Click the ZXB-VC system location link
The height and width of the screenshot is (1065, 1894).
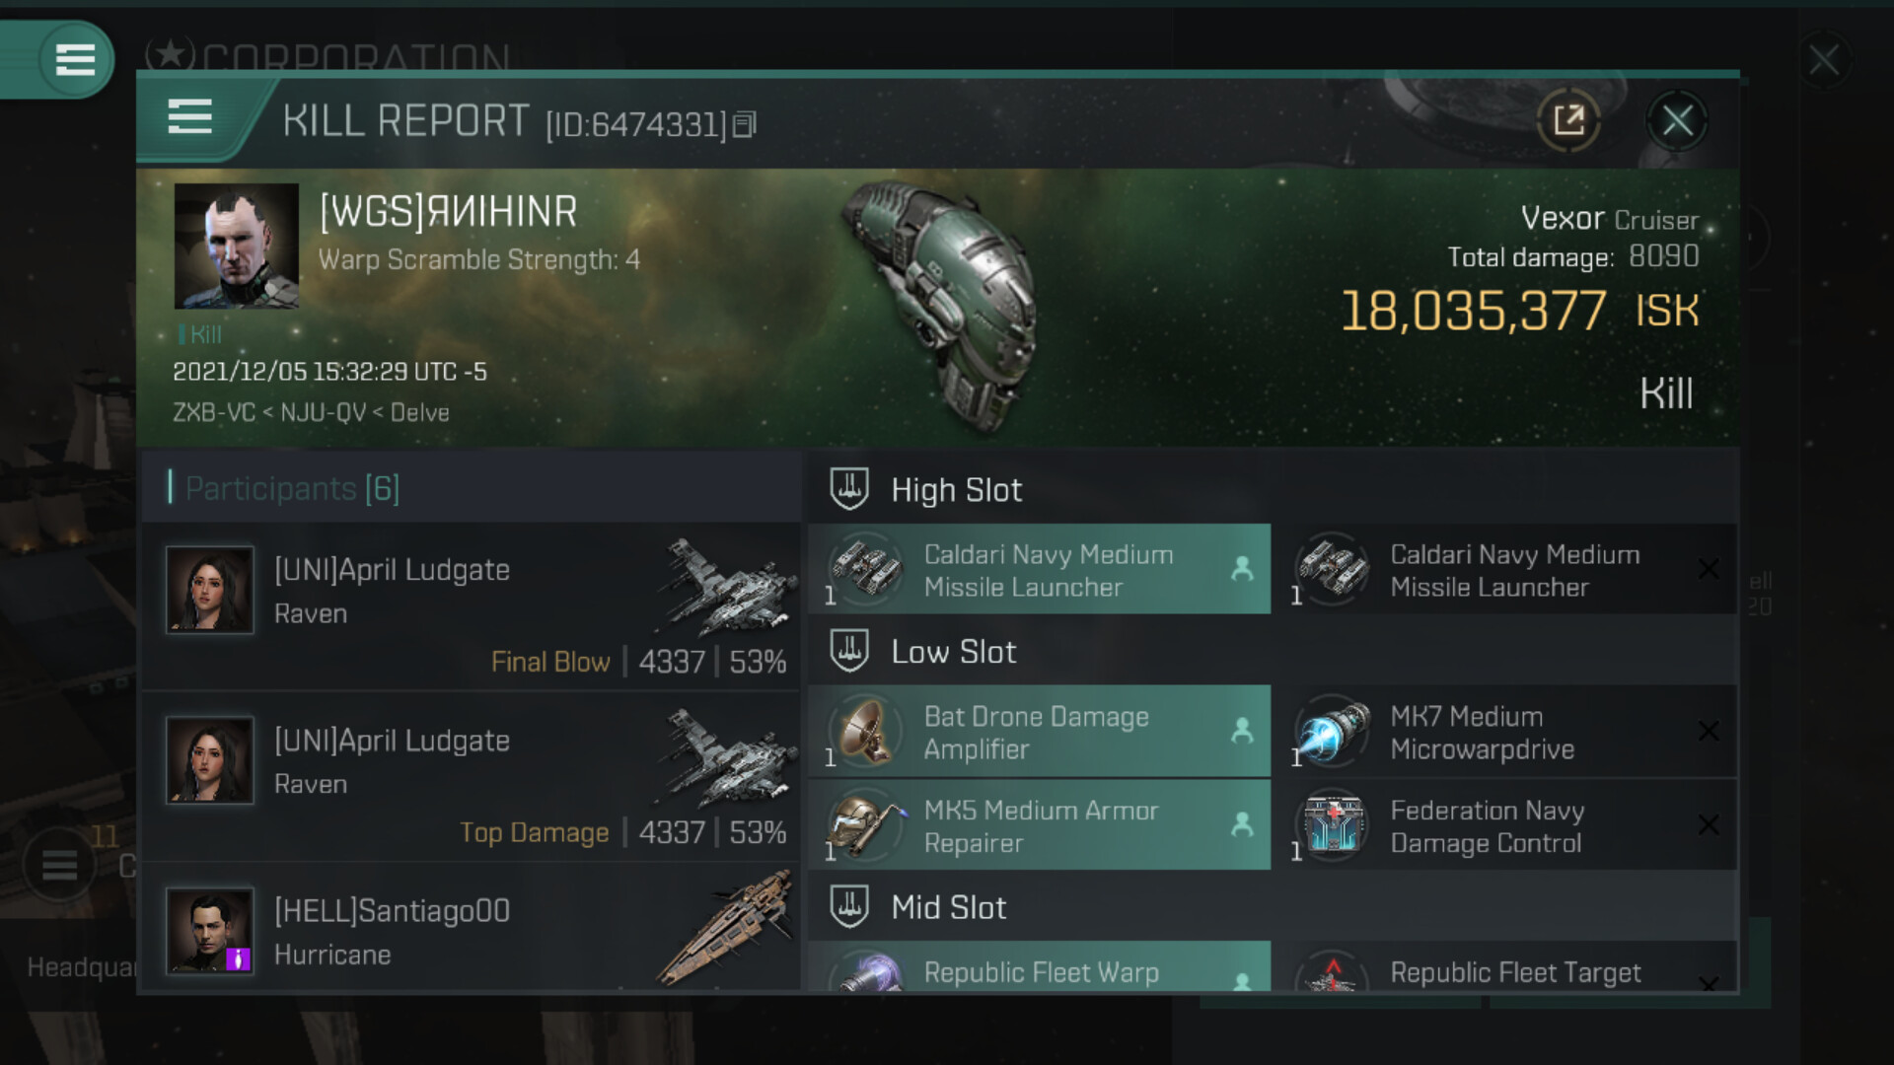pos(213,412)
